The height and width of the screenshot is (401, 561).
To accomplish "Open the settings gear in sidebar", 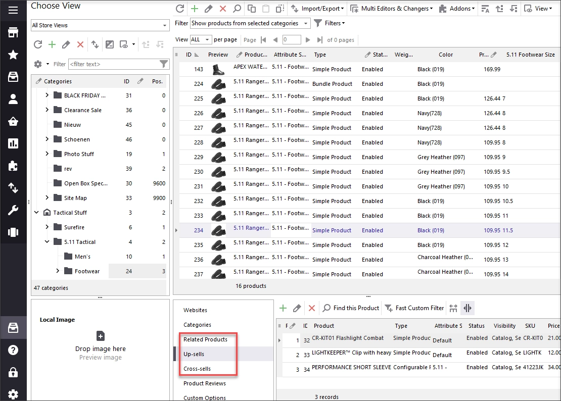I will (13, 394).
